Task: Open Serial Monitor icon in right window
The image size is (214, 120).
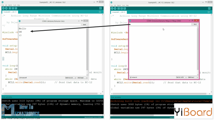Action: (x=209, y=8)
